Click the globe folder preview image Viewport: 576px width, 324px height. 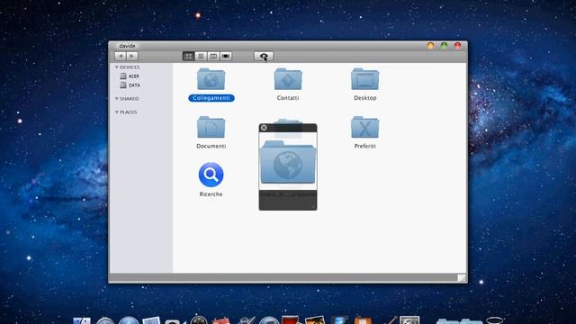(288, 162)
